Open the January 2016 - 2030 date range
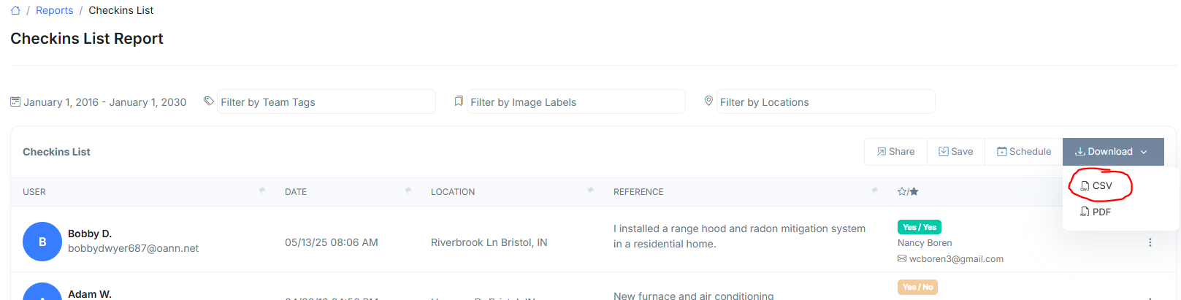Image resolution: width=1181 pixels, height=300 pixels. coord(104,102)
